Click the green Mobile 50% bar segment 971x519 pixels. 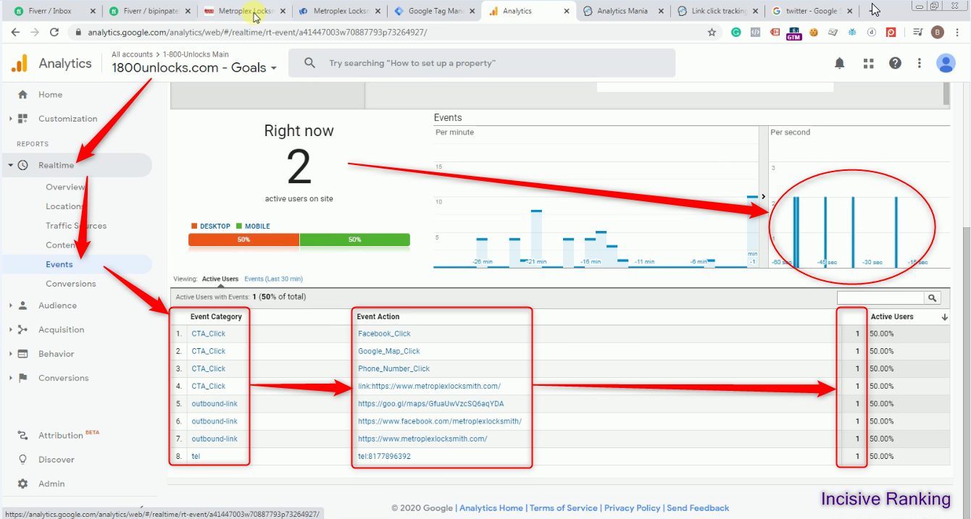tap(355, 240)
